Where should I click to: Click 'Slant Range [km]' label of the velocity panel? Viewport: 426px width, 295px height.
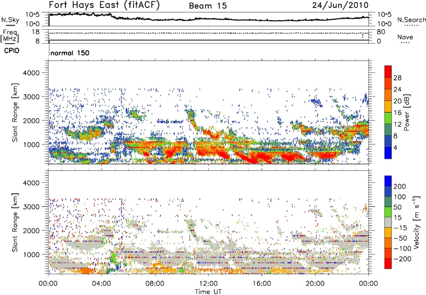coord(15,223)
